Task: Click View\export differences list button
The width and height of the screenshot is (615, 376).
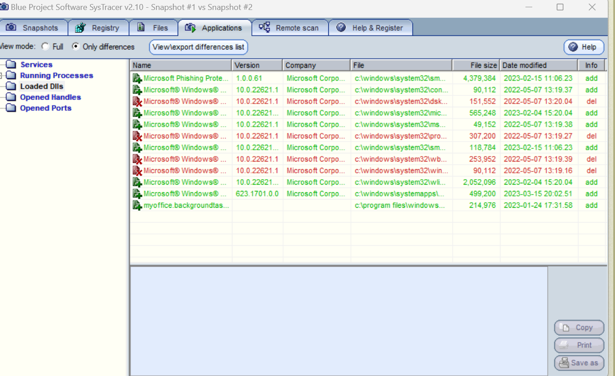Action: click(199, 47)
